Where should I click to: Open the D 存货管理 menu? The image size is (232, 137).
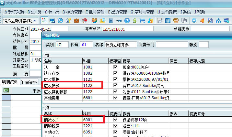tap(72, 12)
